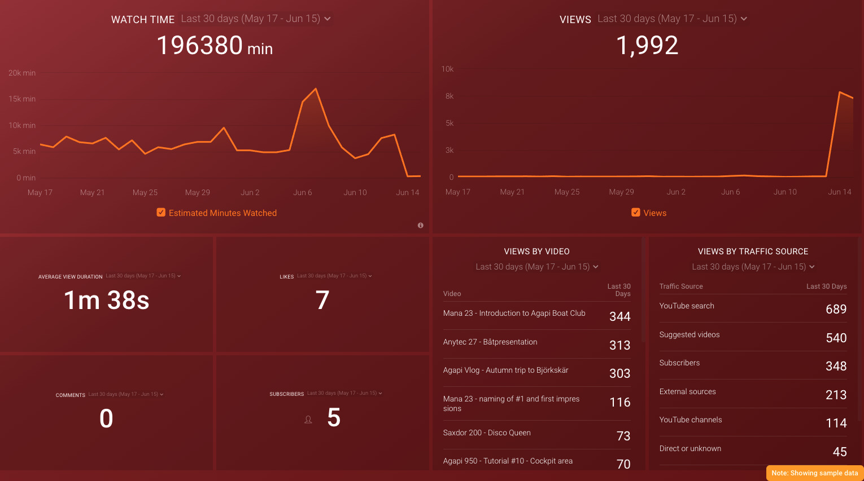The width and height of the screenshot is (864, 481).
Task: Click the Note: Showing sample data button
Action: (x=815, y=473)
